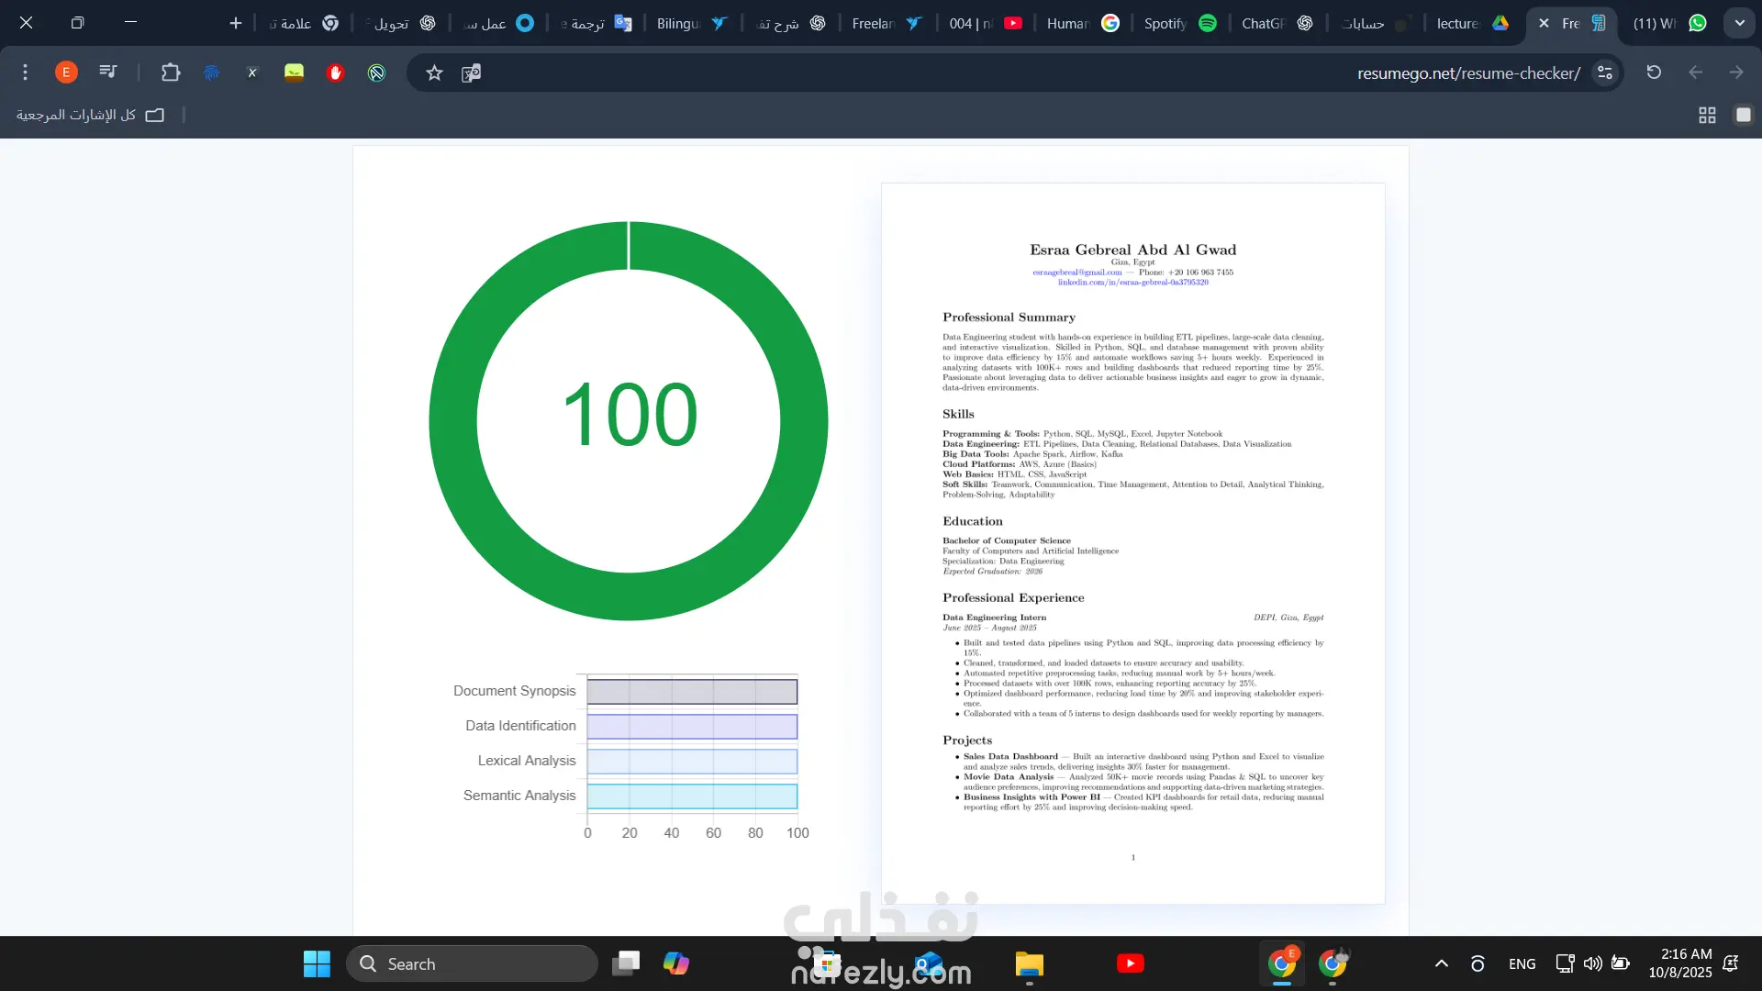
Task: Click the media controls icon
Action: point(108,72)
